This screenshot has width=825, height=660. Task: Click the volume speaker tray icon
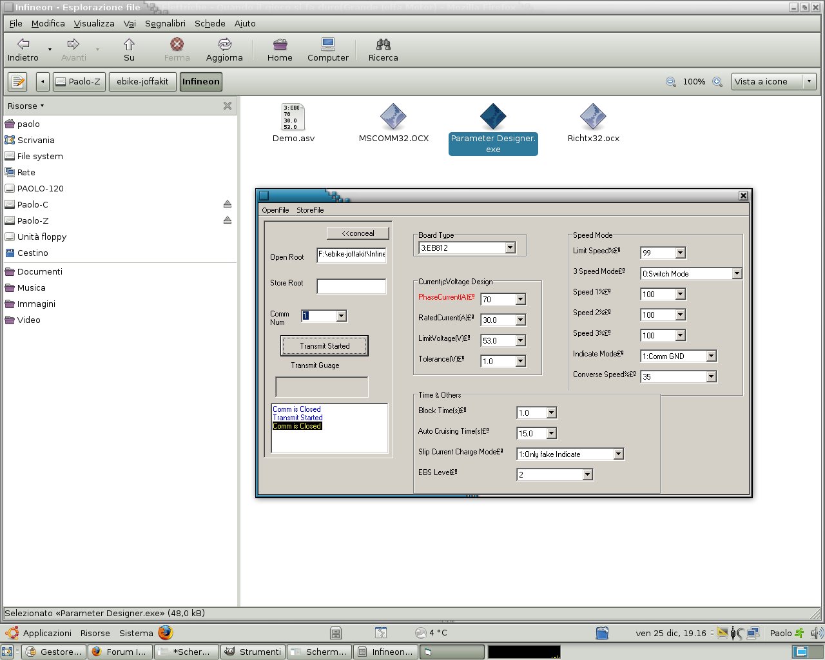817,633
